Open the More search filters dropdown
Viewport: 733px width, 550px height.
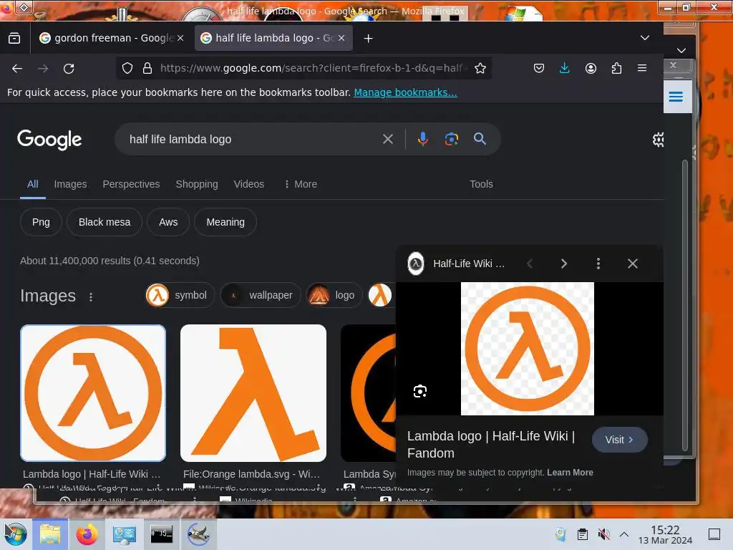(x=301, y=184)
